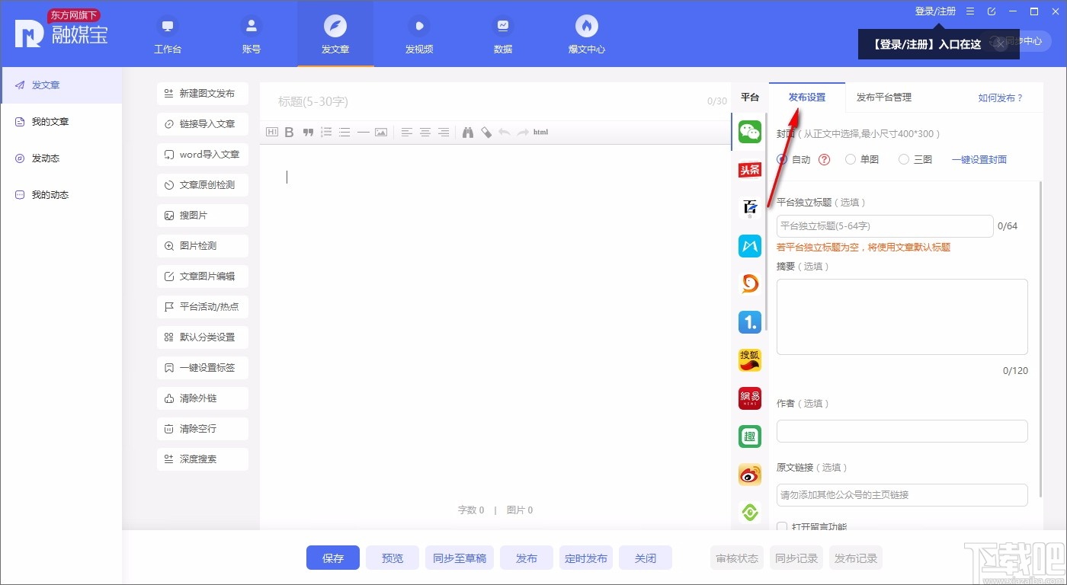Select the 网易号 platform icon
Image resolution: width=1067 pixels, height=585 pixels.
point(749,398)
